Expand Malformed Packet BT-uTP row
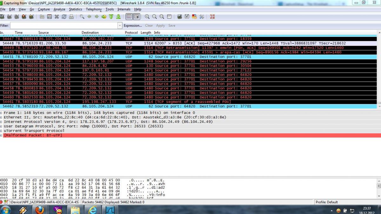This screenshot has width=381, height=214. point(1,135)
